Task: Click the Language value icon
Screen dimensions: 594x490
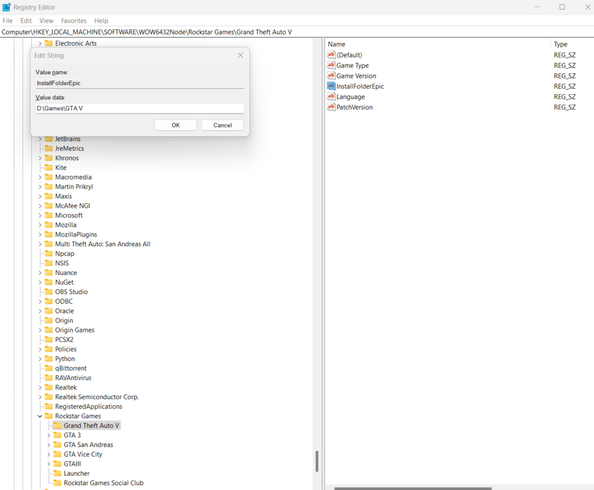Action: [332, 97]
